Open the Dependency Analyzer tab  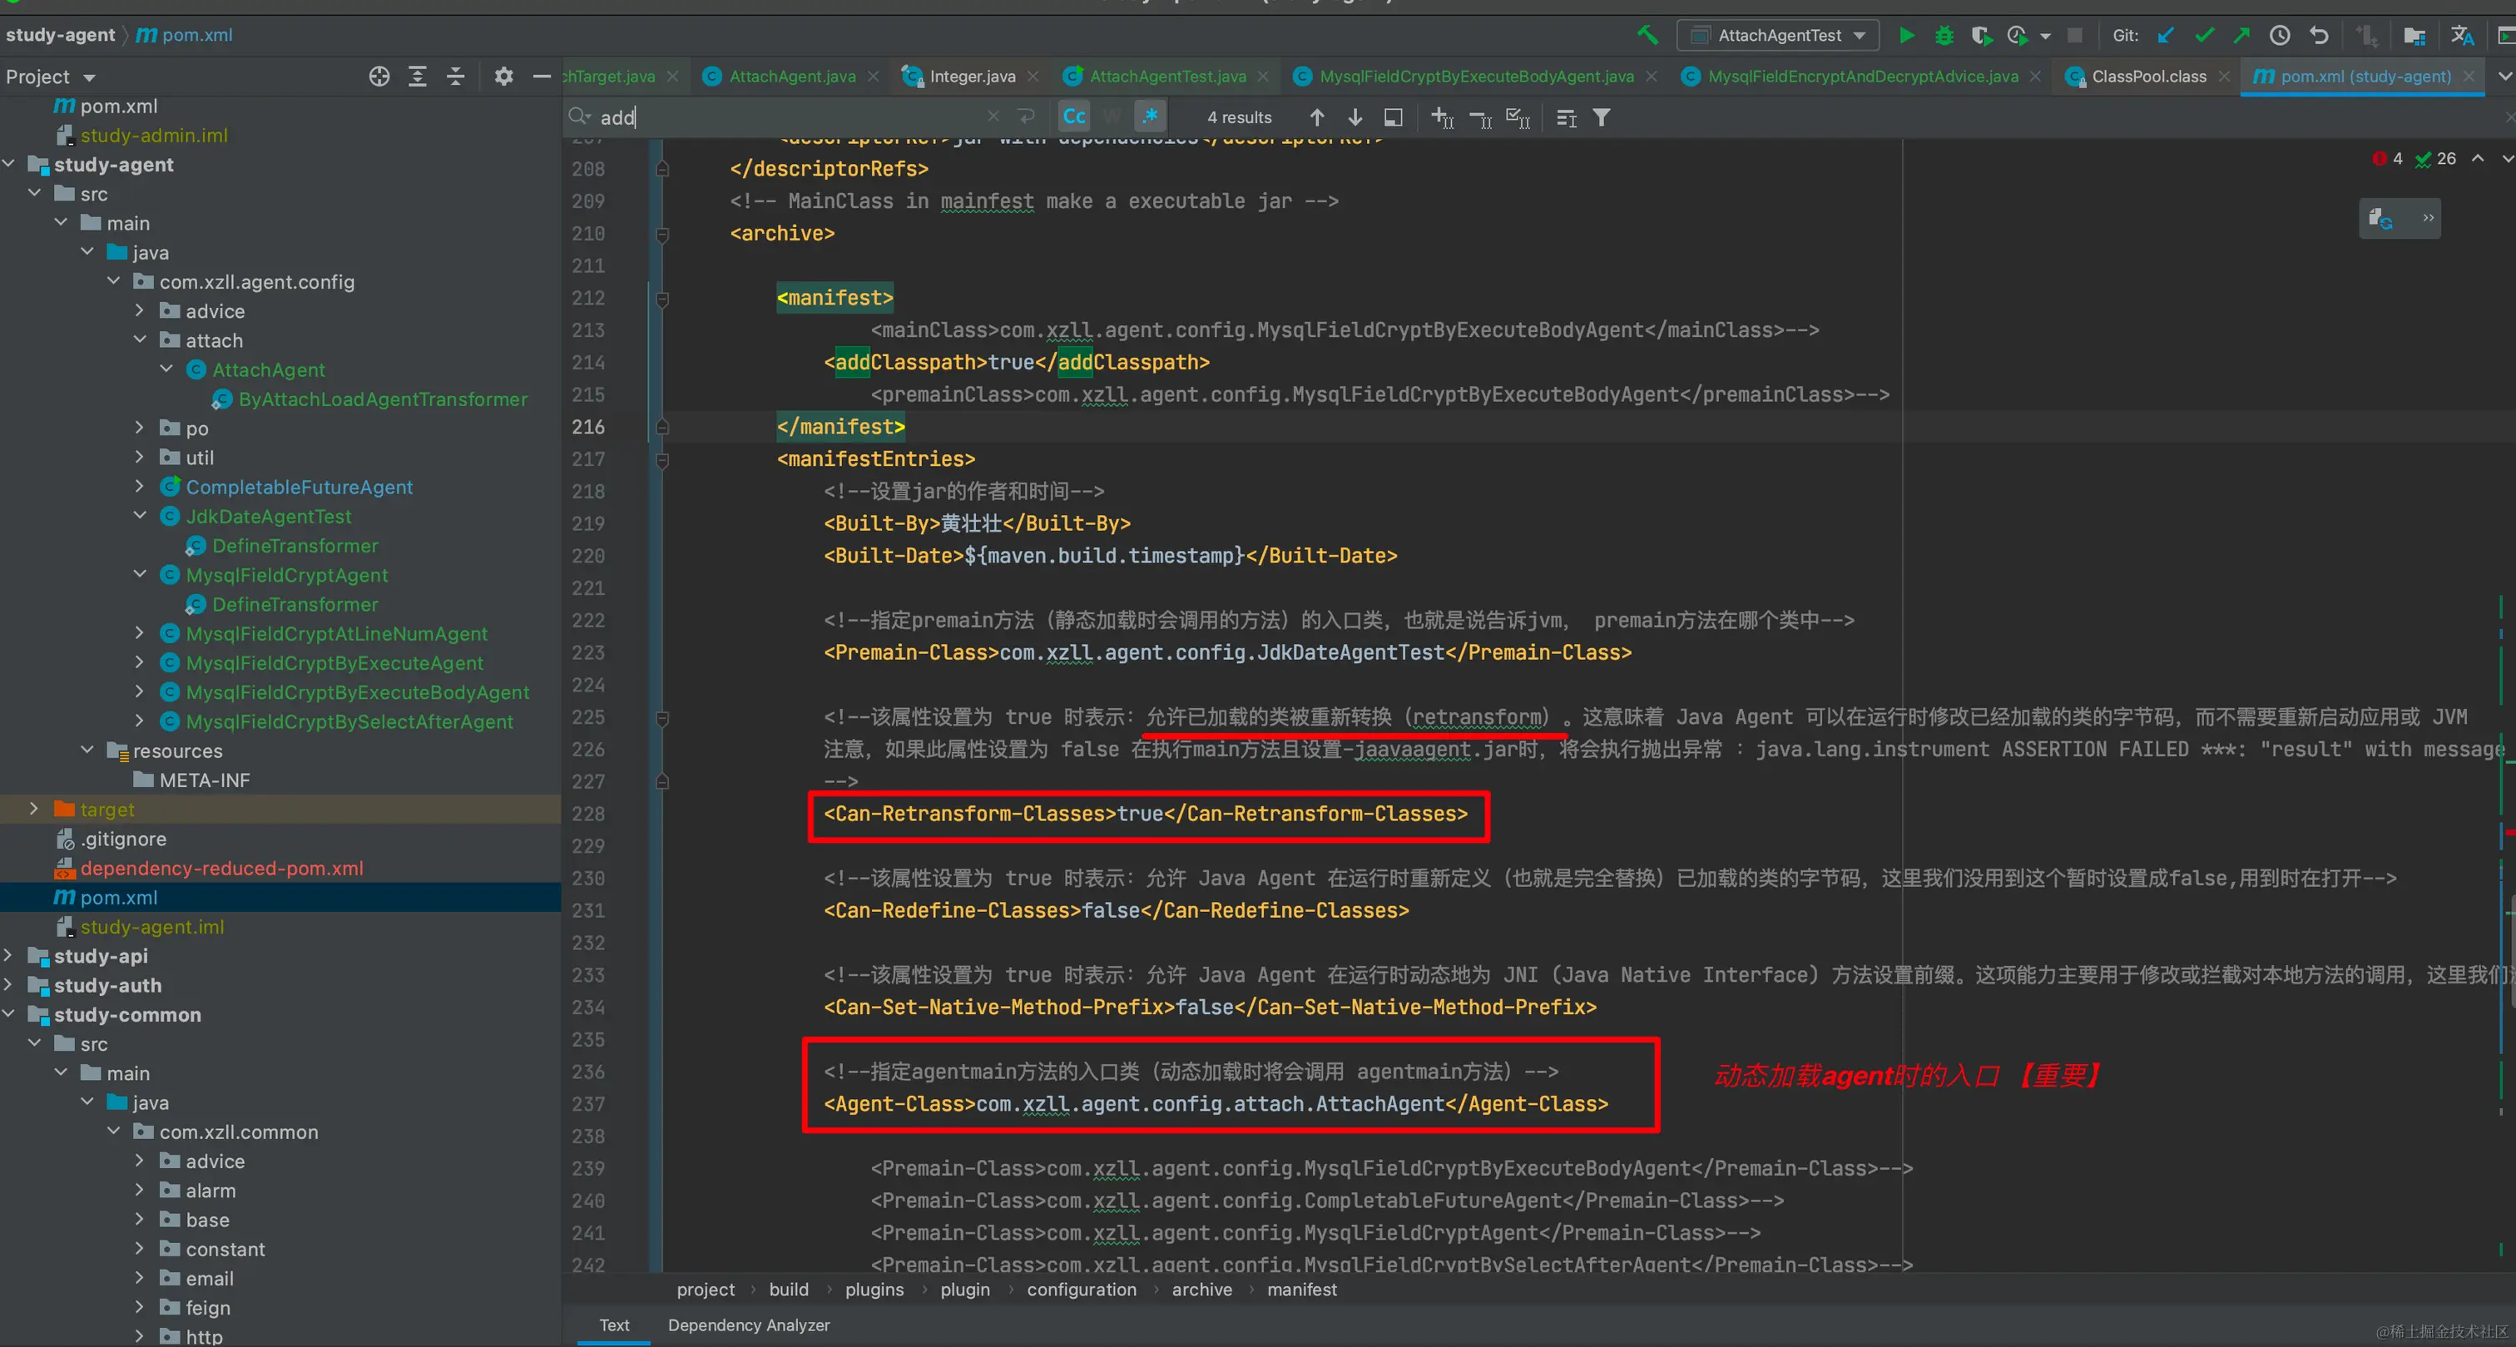(x=748, y=1325)
